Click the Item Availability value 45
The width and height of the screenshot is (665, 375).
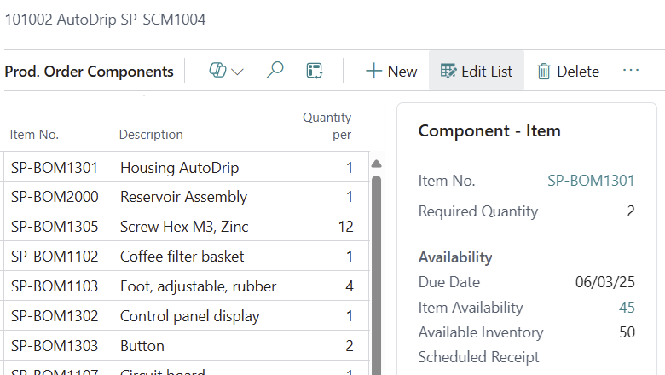(x=627, y=308)
